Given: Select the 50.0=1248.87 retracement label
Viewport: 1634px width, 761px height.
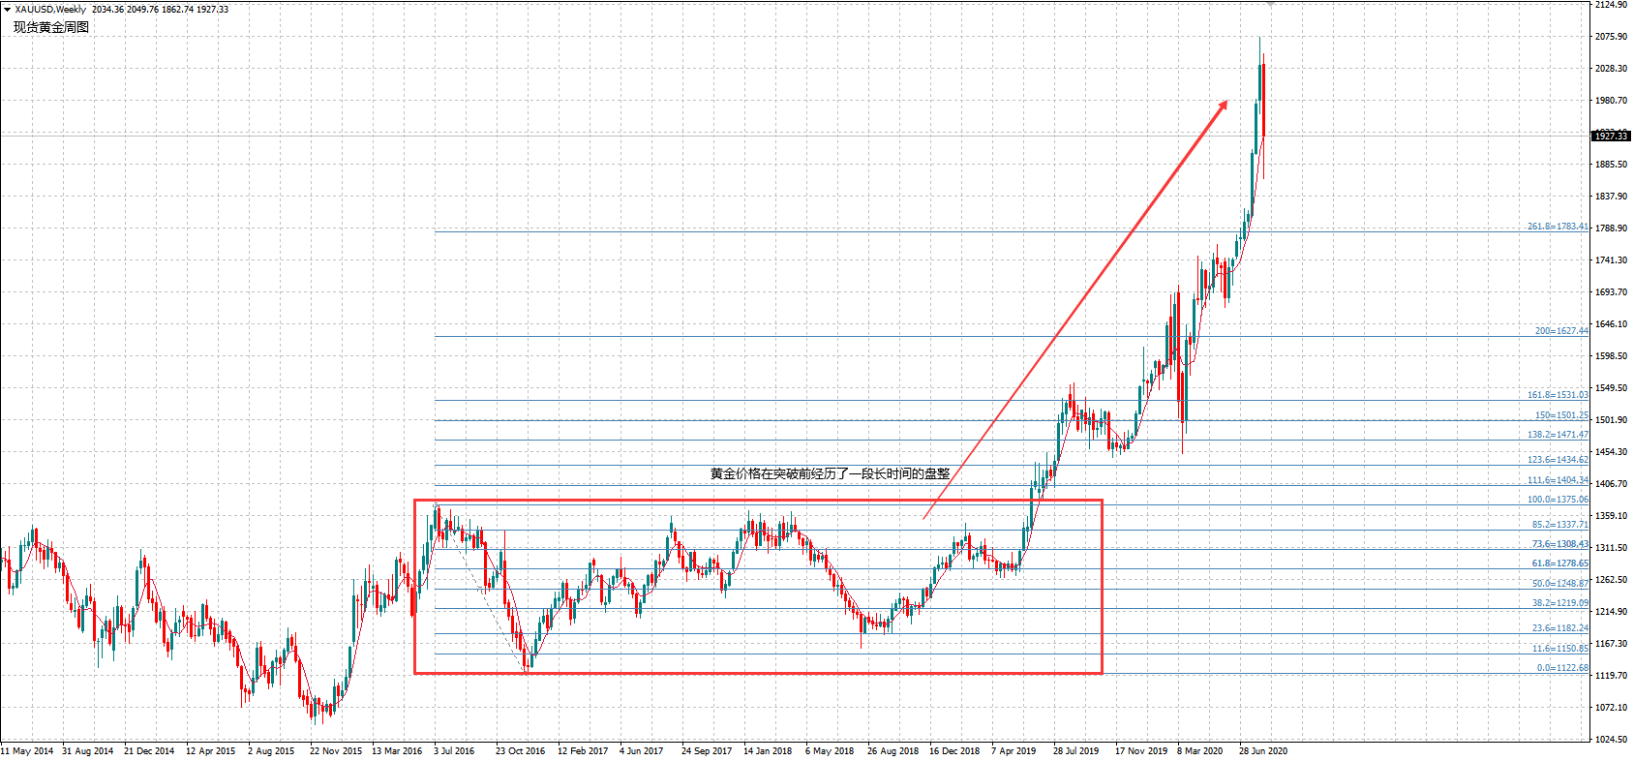Looking at the screenshot, I should [x=1559, y=584].
